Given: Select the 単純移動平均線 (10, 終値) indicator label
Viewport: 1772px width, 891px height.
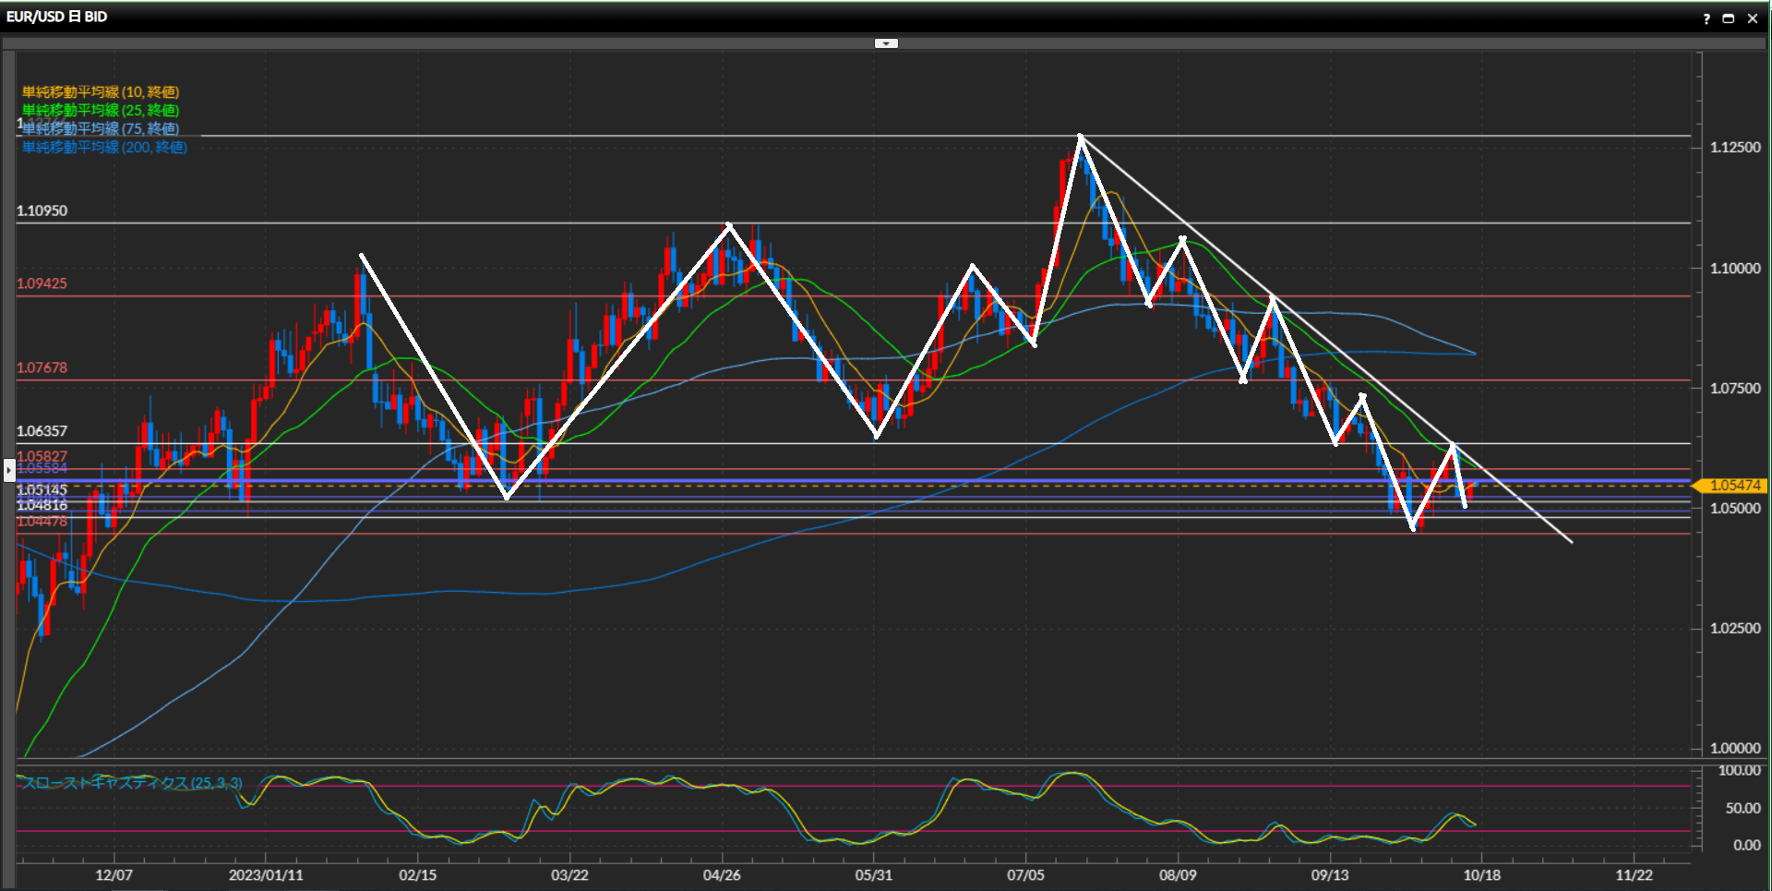Looking at the screenshot, I should [x=101, y=92].
